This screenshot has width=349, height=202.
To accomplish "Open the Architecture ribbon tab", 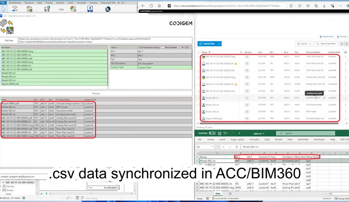I will (x=15, y=3).
